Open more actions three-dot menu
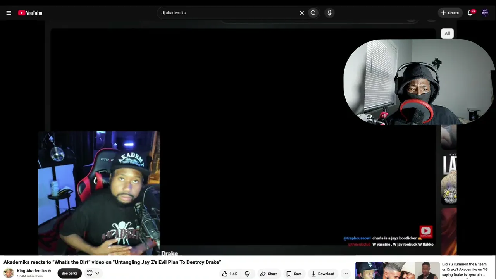 pos(345,274)
